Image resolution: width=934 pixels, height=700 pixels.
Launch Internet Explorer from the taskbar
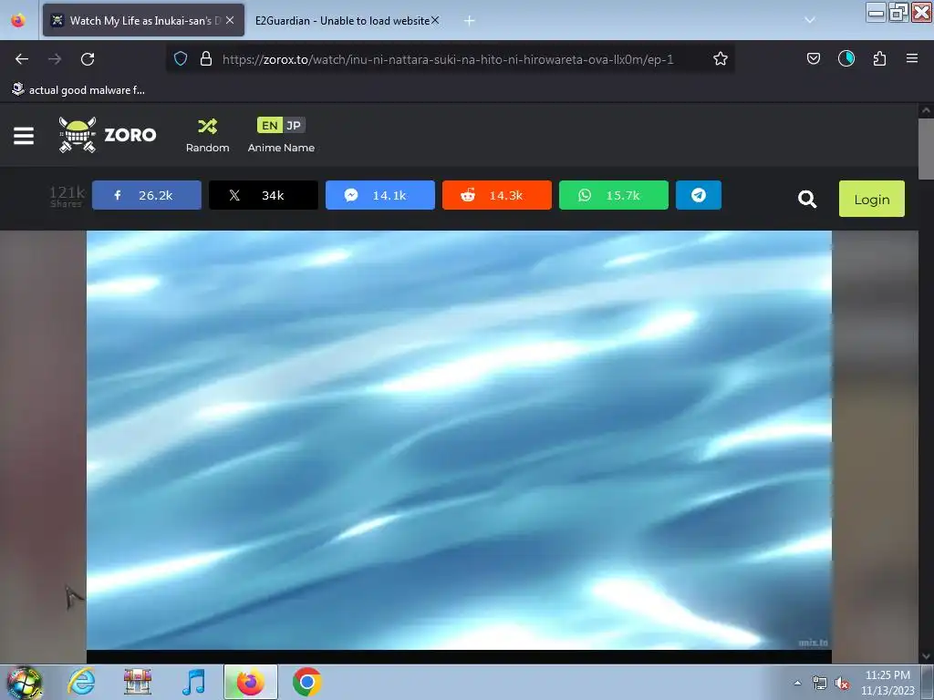[81, 682]
